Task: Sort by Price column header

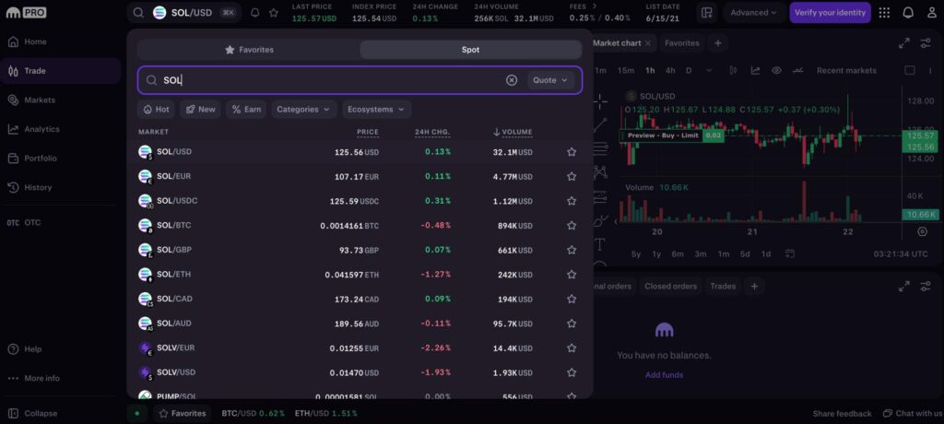Action: click(x=367, y=132)
